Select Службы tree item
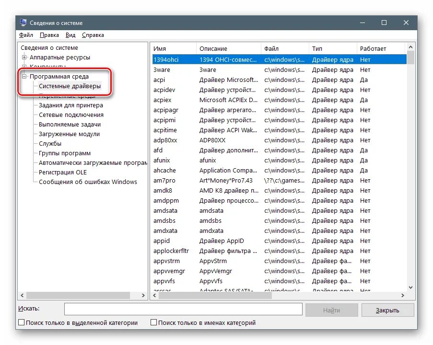 (x=50, y=144)
